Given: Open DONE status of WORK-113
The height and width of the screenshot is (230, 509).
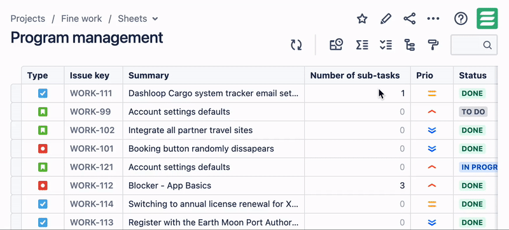Looking at the screenshot, I should [x=472, y=222].
